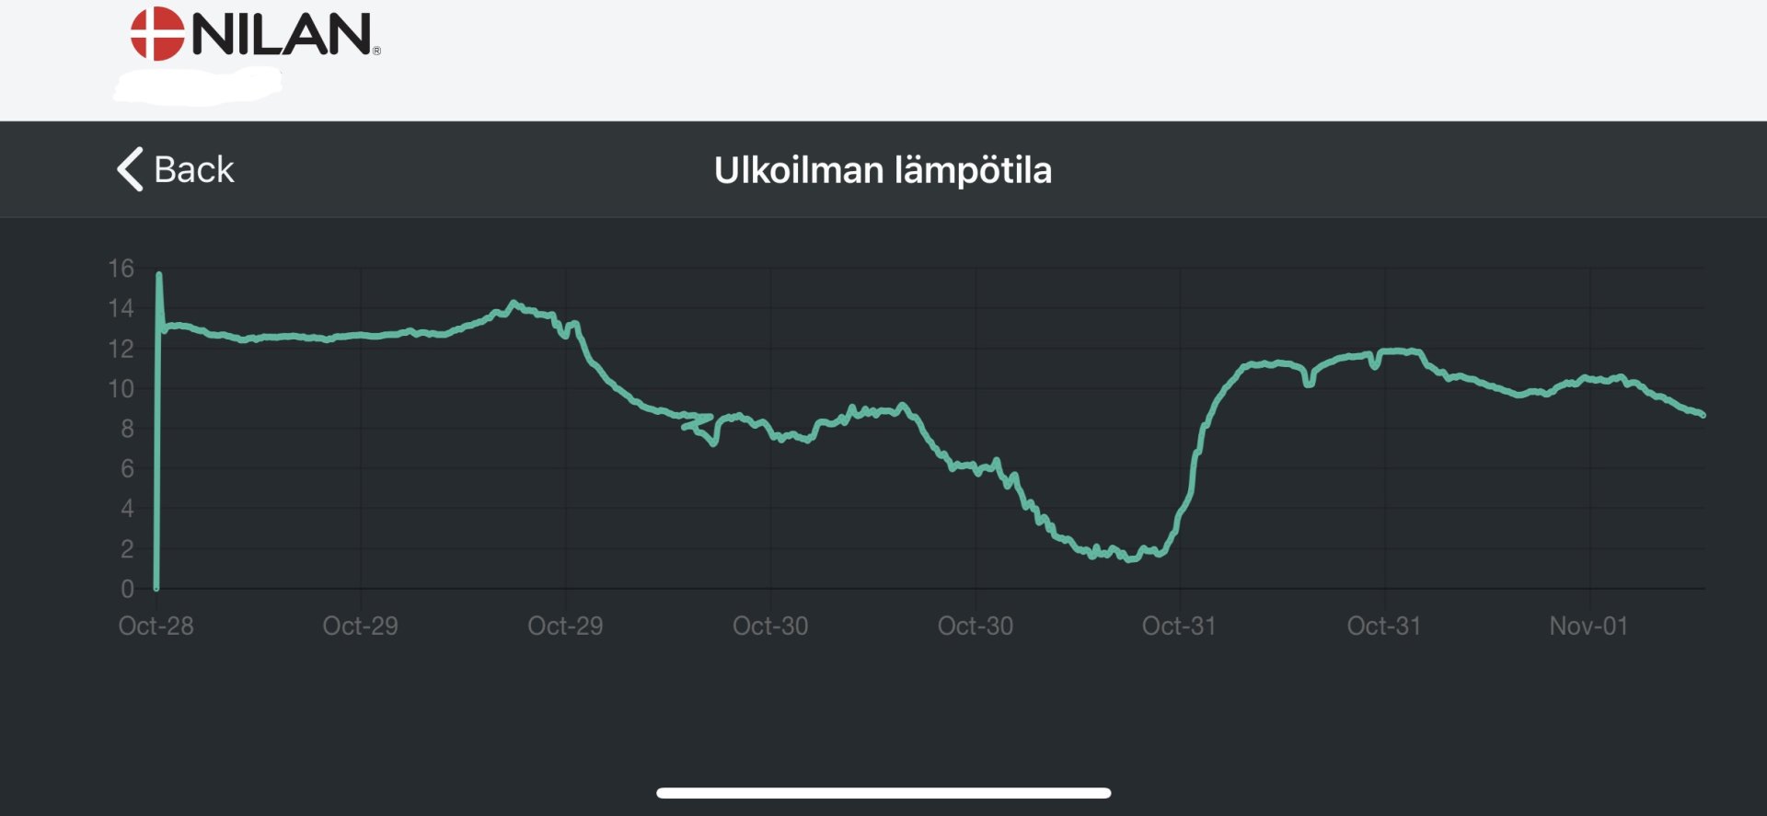Screen dimensions: 1767x816
Task: Select the Nov-01 date label
Action: [1588, 626]
